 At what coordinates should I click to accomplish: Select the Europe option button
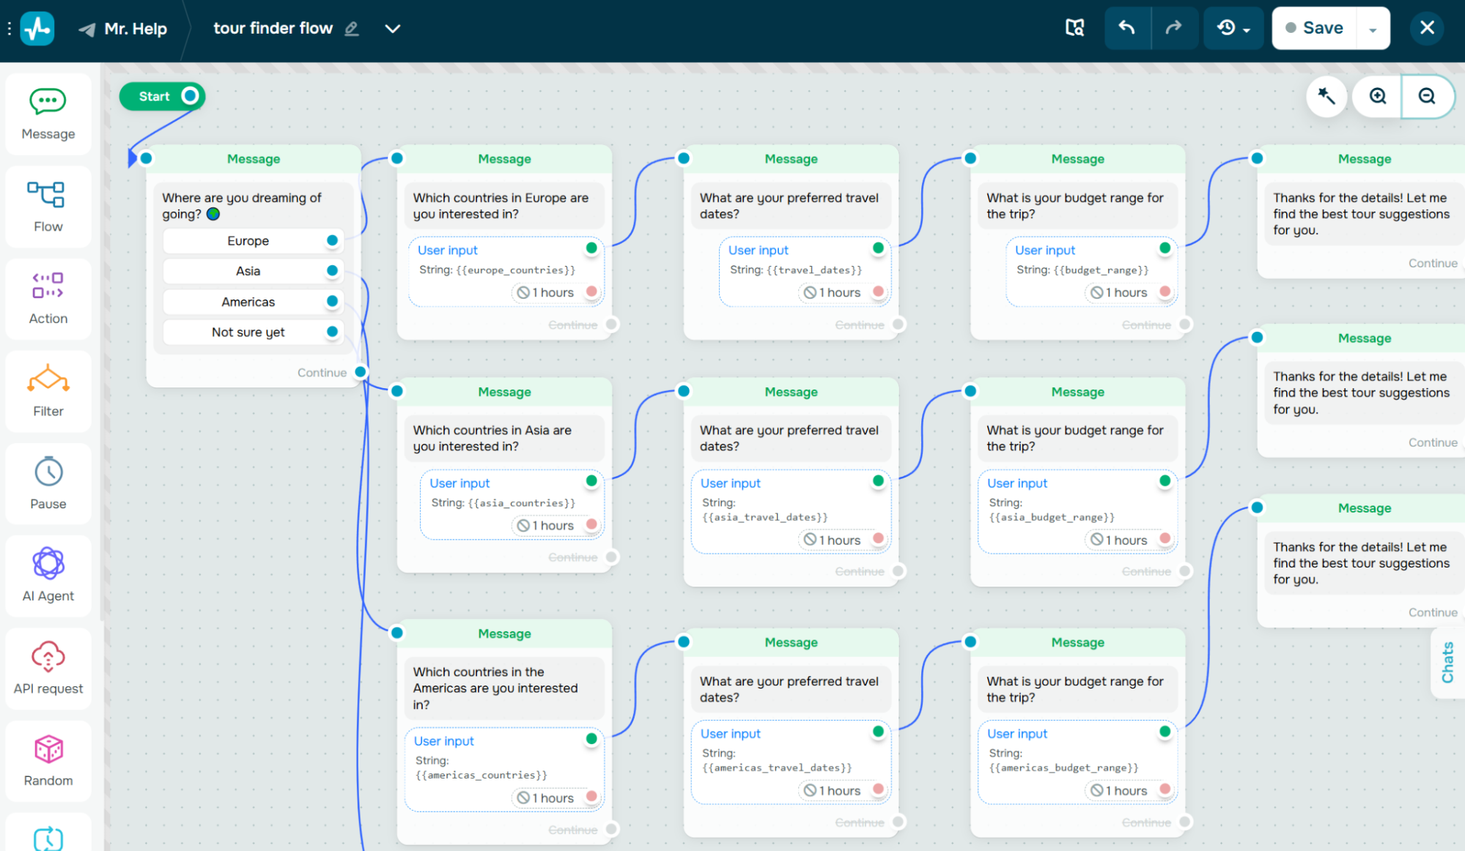click(248, 240)
